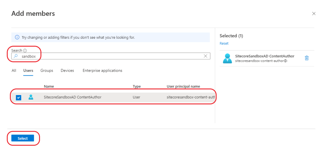Click the User principal name column header
The height and width of the screenshot is (157, 331).
tap(183, 86)
